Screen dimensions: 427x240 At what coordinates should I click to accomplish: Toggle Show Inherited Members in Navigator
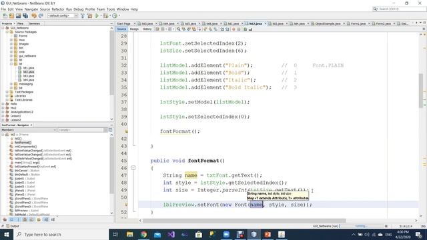(x=5, y=219)
